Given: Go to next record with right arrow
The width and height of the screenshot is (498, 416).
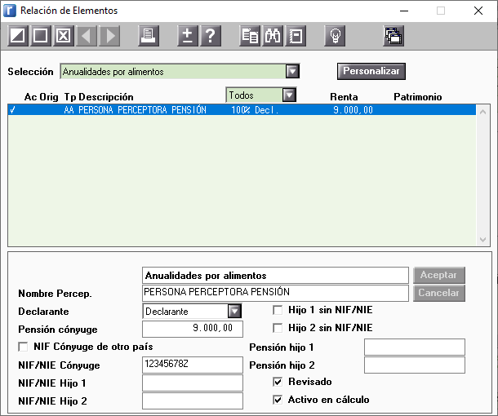Looking at the screenshot, I should click(x=109, y=36).
